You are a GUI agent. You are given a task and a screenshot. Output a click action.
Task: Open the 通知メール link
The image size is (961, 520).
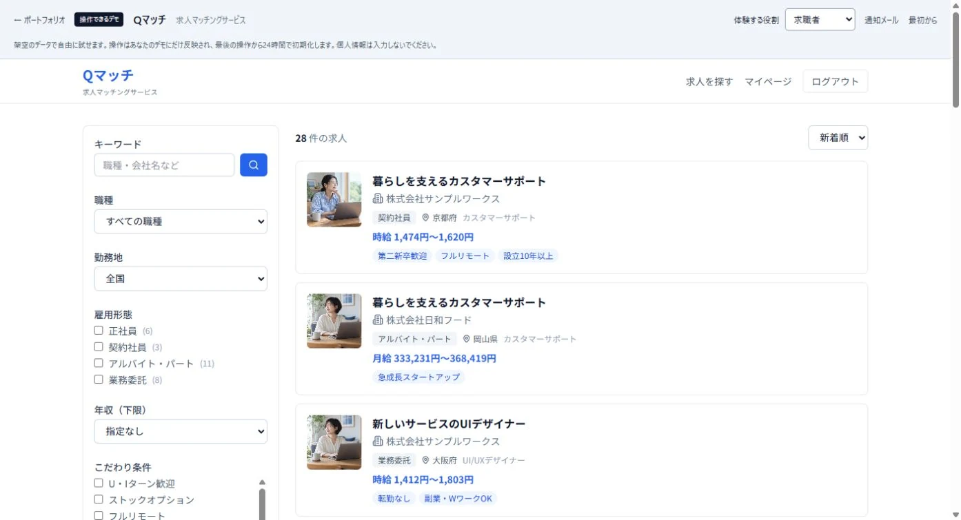[882, 20]
